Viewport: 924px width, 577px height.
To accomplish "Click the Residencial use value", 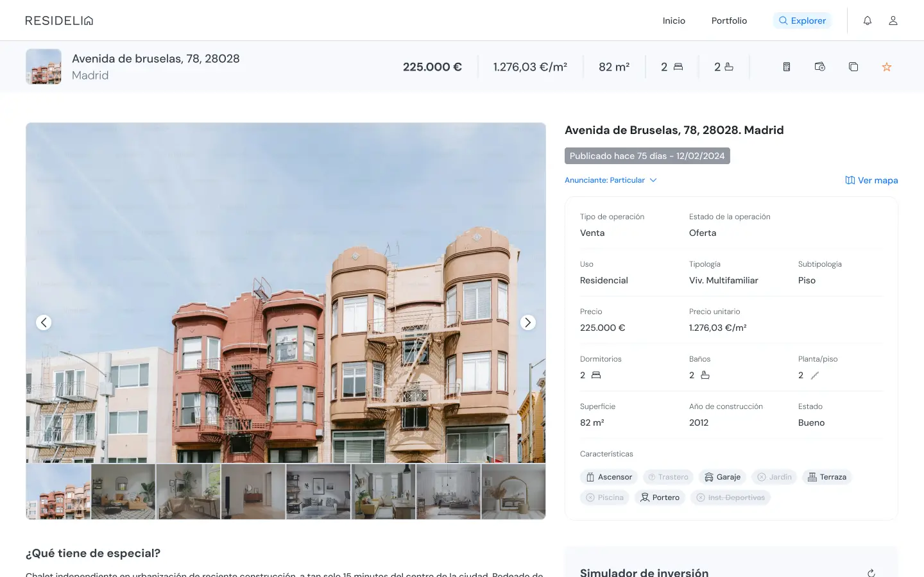I will [604, 280].
